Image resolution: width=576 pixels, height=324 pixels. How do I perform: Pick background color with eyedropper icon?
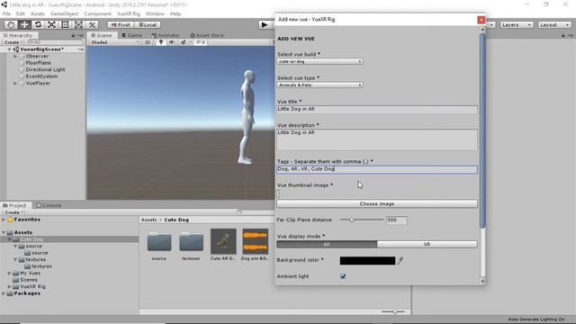point(400,260)
